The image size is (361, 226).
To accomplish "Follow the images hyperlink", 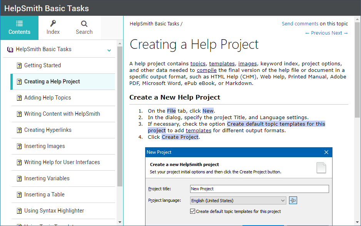I will coord(247,64).
